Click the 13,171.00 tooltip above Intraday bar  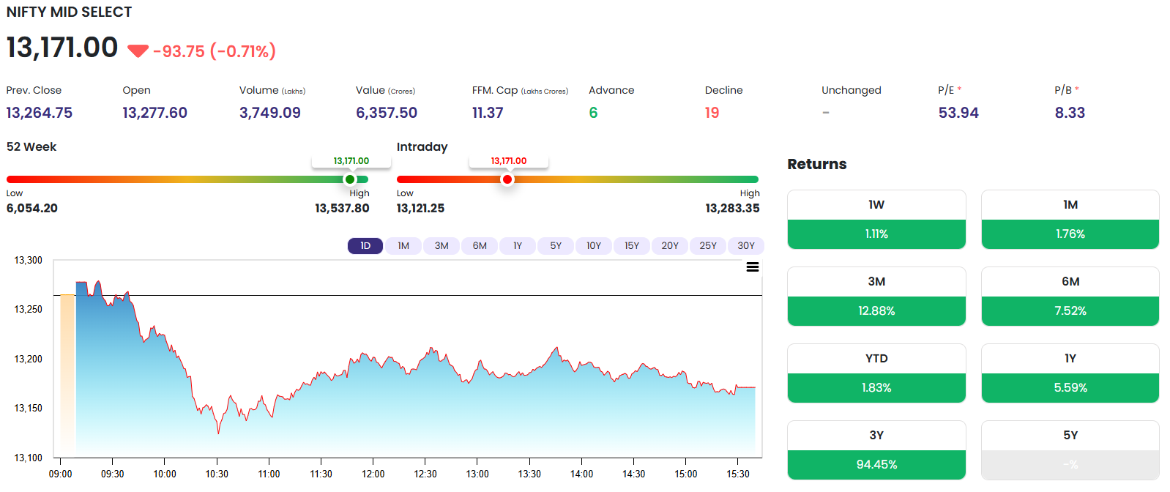[x=509, y=161]
